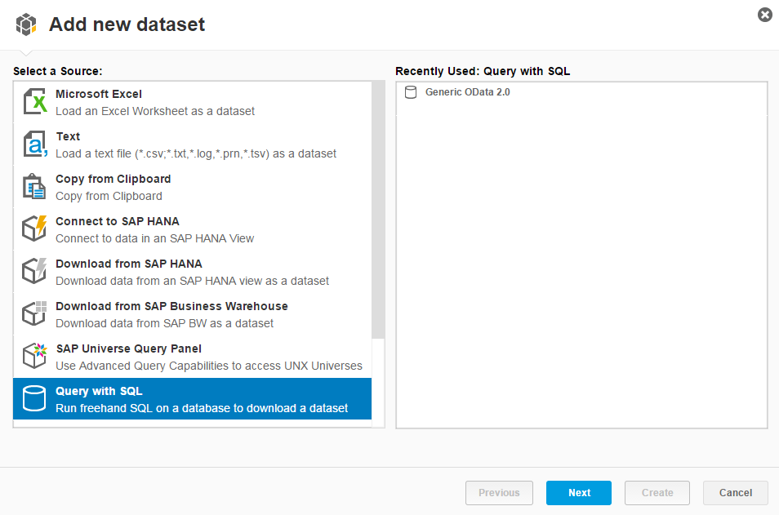Click the Copy from Clipboard icon
Viewport: 779px width, 515px height.
click(34, 187)
